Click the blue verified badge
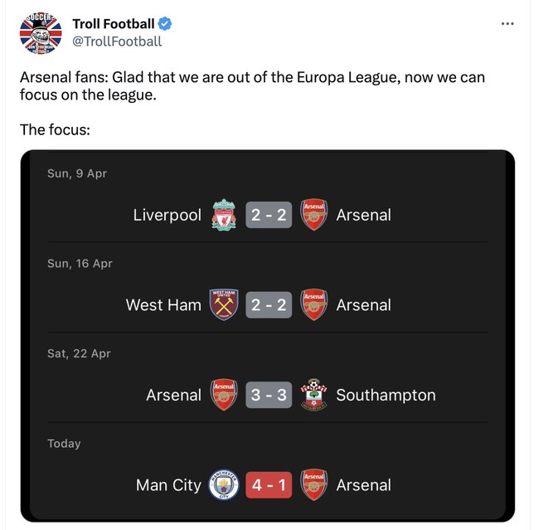This screenshot has width=539, height=530. coord(165,24)
